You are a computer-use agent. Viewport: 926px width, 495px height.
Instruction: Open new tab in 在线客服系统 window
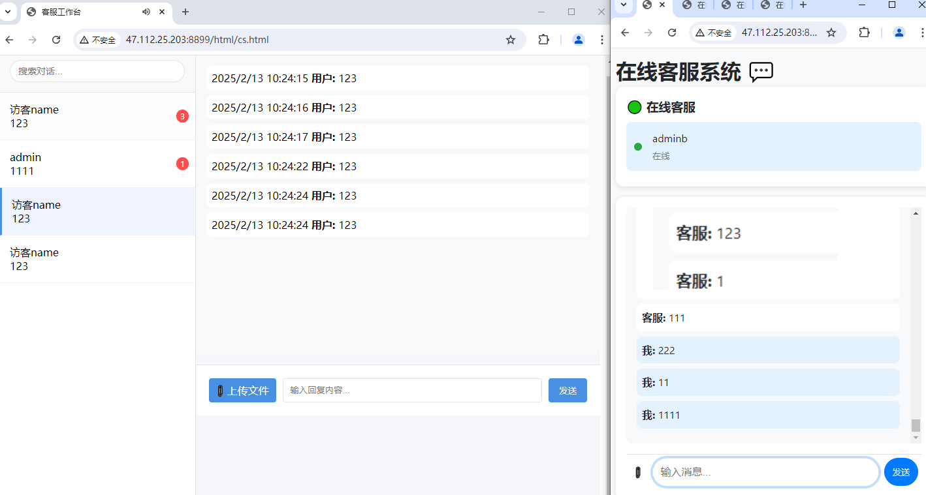pyautogui.click(x=803, y=5)
